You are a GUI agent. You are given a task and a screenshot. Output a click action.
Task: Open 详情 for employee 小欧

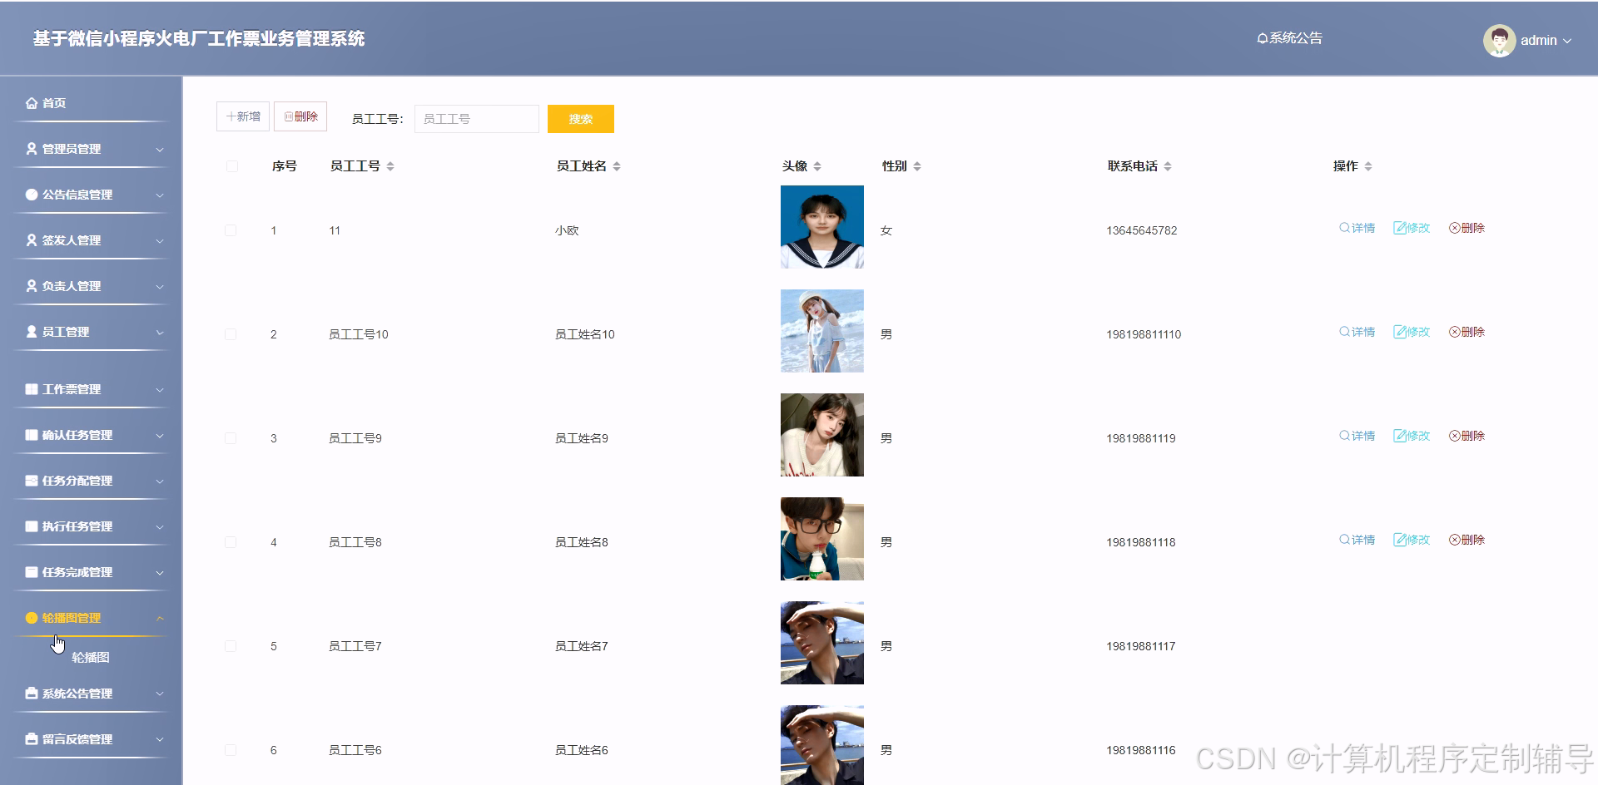pyautogui.click(x=1357, y=228)
